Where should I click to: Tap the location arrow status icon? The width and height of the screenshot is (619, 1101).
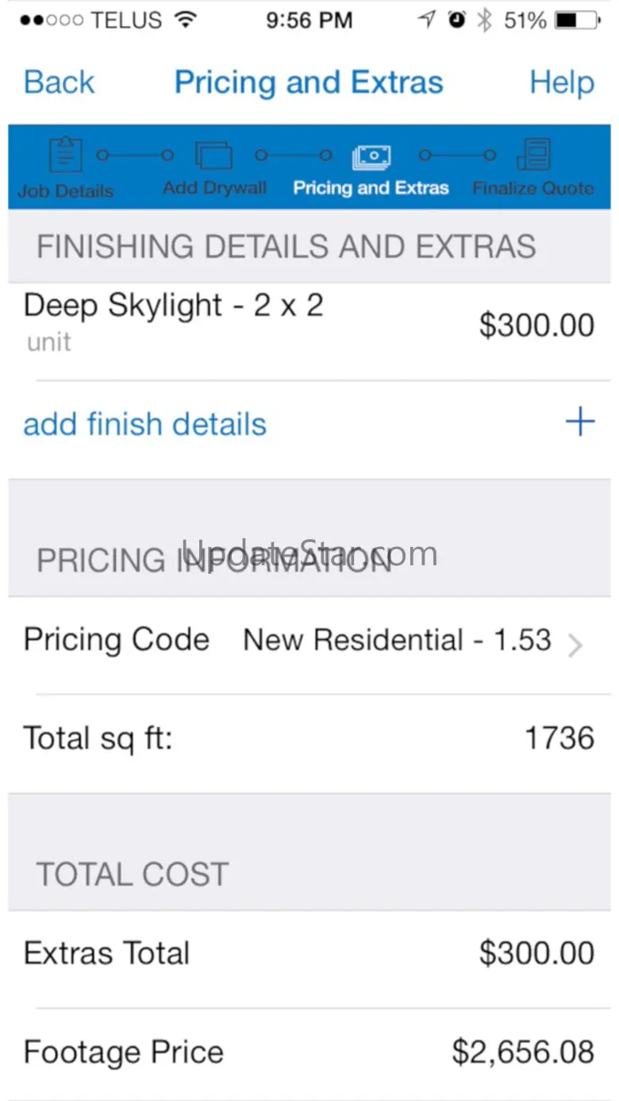pyautogui.click(x=427, y=21)
